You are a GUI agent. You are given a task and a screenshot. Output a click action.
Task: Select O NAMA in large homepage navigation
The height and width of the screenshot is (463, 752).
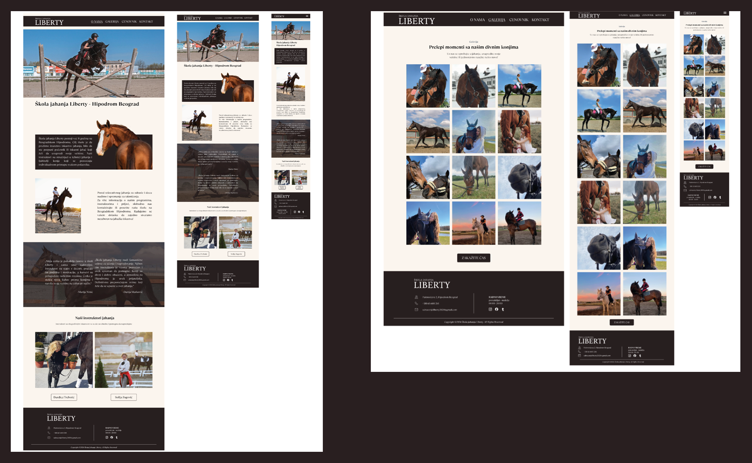click(x=97, y=22)
